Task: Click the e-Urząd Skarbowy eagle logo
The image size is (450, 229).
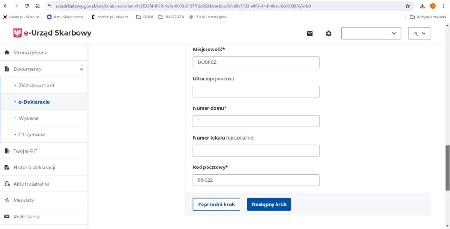Action: coord(18,33)
